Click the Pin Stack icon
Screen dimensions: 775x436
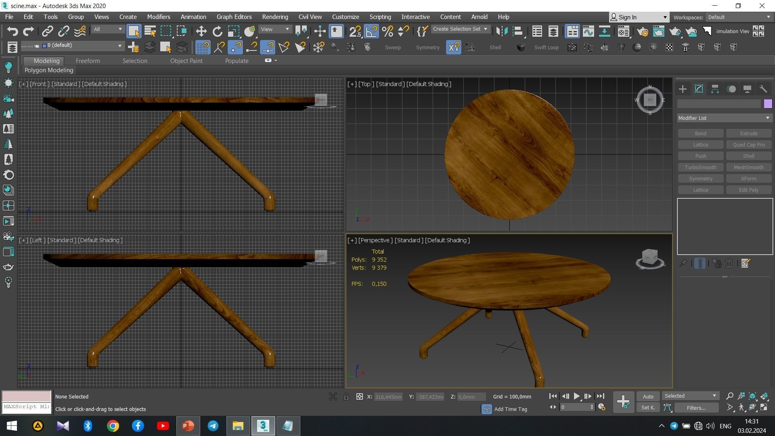click(x=683, y=264)
